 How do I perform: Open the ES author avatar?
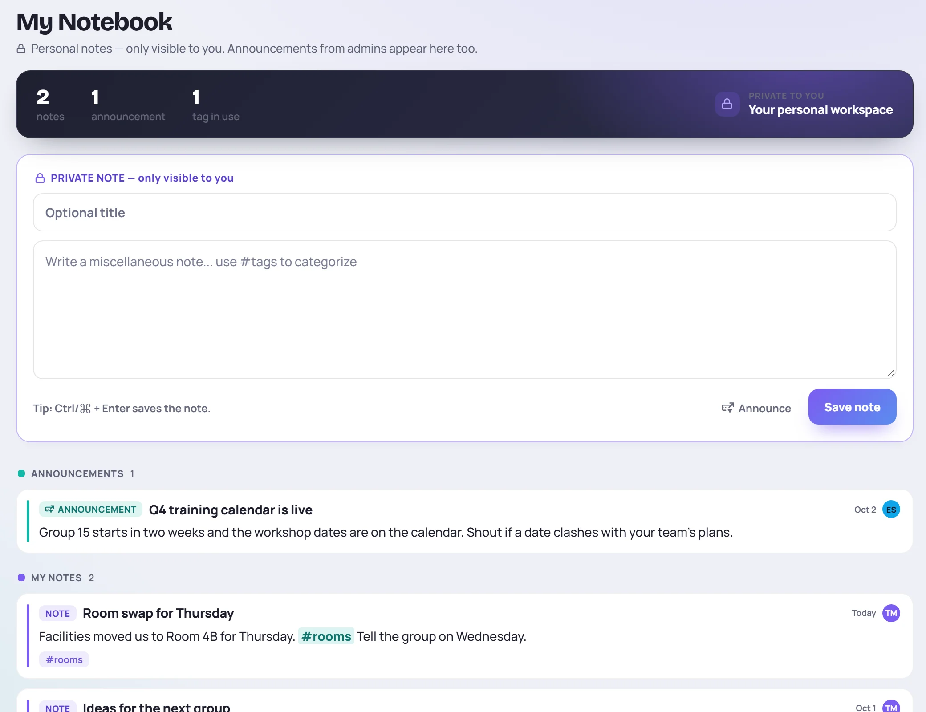pyautogui.click(x=891, y=510)
